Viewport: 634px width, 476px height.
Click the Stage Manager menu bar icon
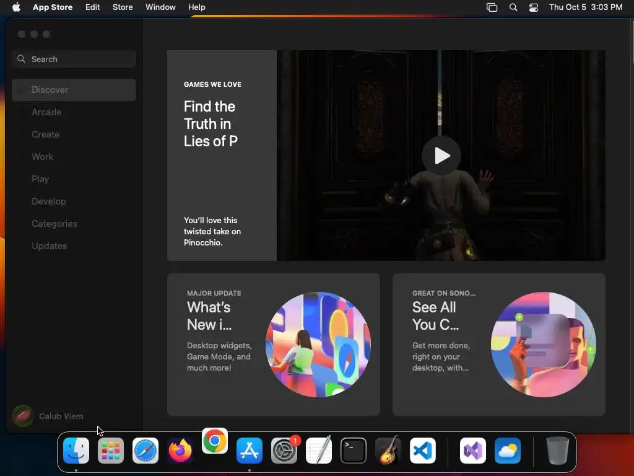pyautogui.click(x=492, y=7)
